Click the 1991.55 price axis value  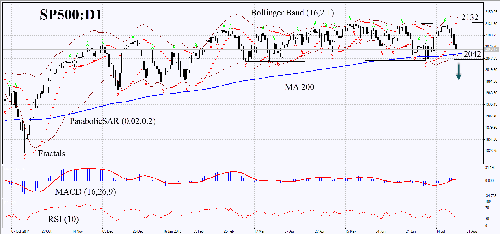pos(491,82)
